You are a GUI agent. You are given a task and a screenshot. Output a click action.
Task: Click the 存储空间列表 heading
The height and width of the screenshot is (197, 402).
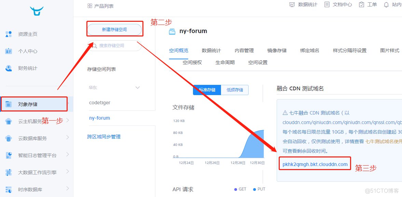coord(101,69)
